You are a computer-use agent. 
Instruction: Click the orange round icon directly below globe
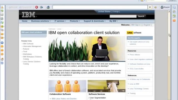(x=2, y=46)
